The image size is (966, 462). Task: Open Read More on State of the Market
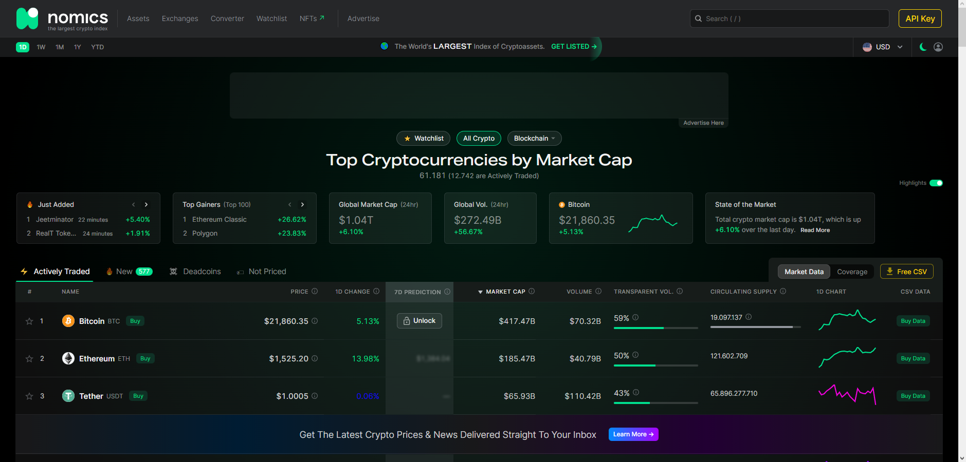[815, 230]
